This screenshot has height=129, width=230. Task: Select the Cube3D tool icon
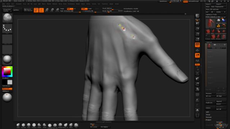click(208, 31)
